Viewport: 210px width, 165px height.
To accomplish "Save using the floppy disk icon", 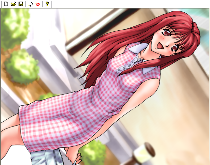I will coord(21,4).
